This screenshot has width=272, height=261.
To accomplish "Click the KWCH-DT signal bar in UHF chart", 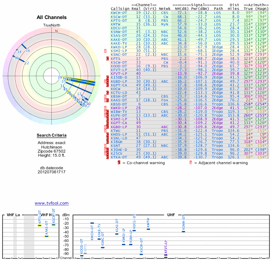I will pyautogui.click(x=92, y=223).
